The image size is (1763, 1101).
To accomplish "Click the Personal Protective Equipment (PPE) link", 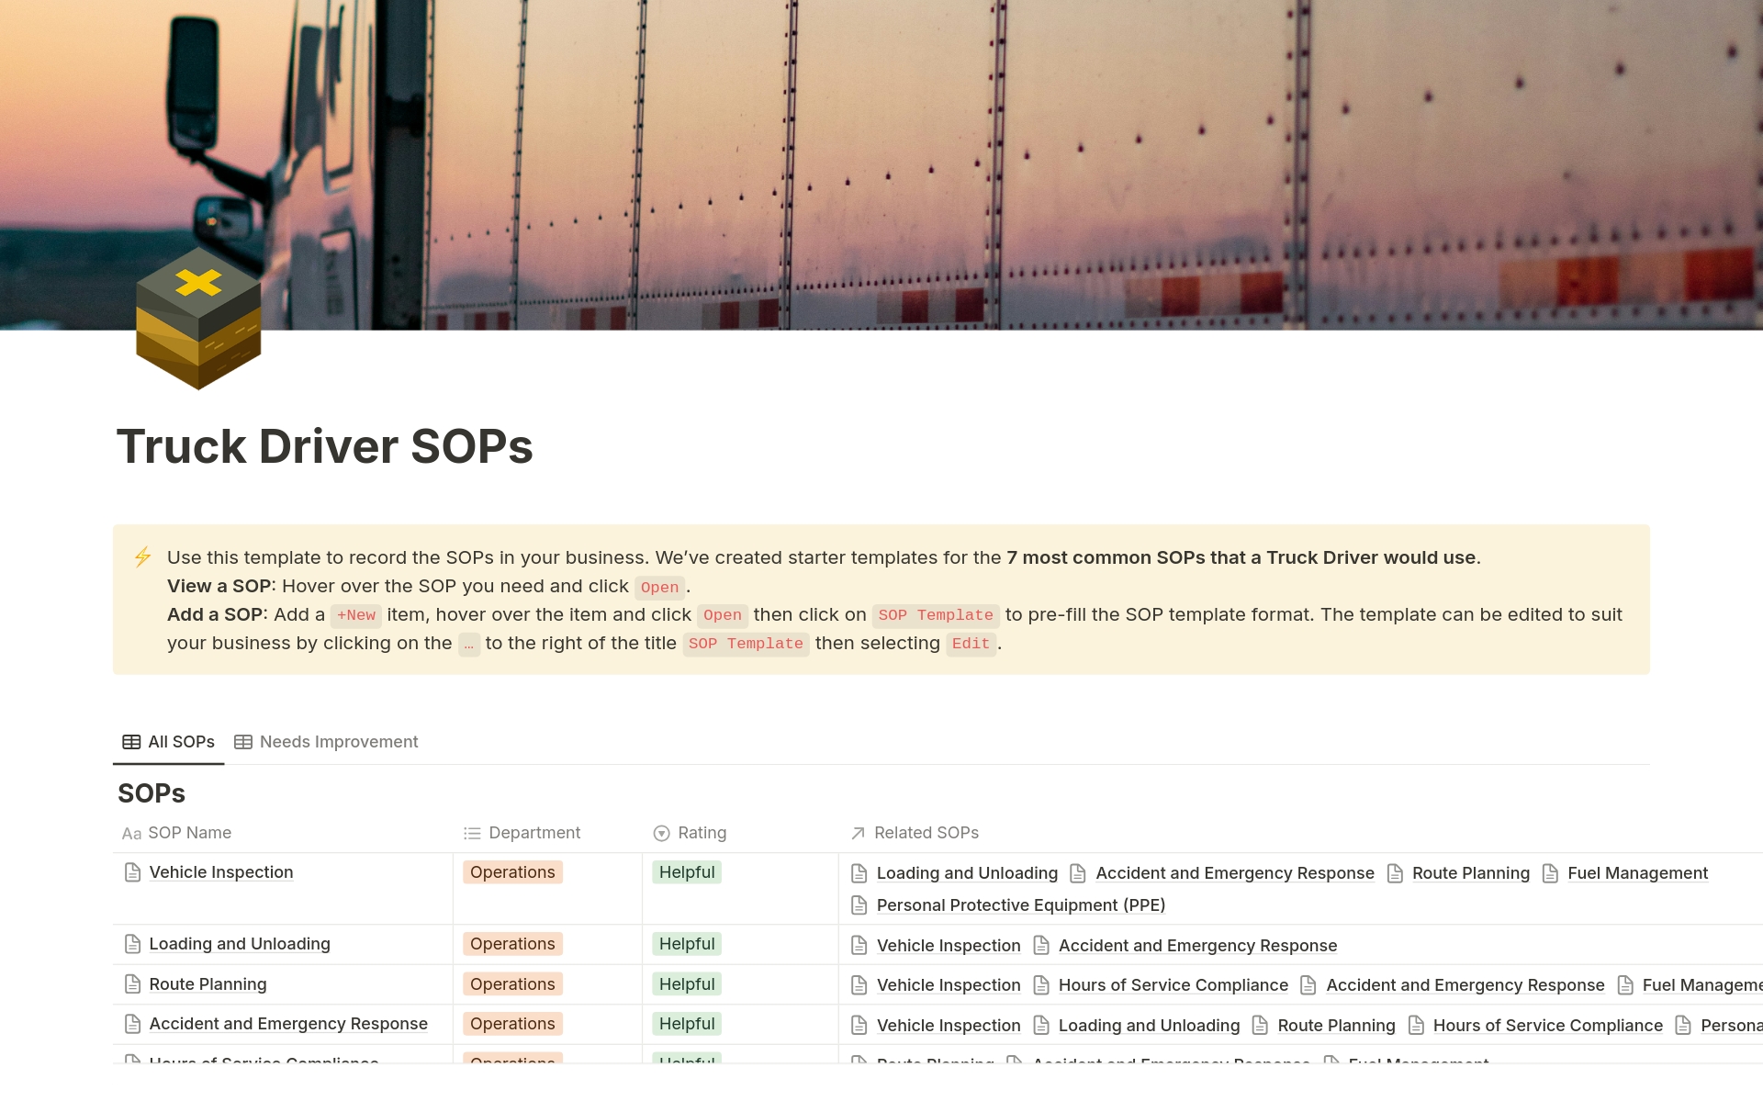I will click(1020, 905).
